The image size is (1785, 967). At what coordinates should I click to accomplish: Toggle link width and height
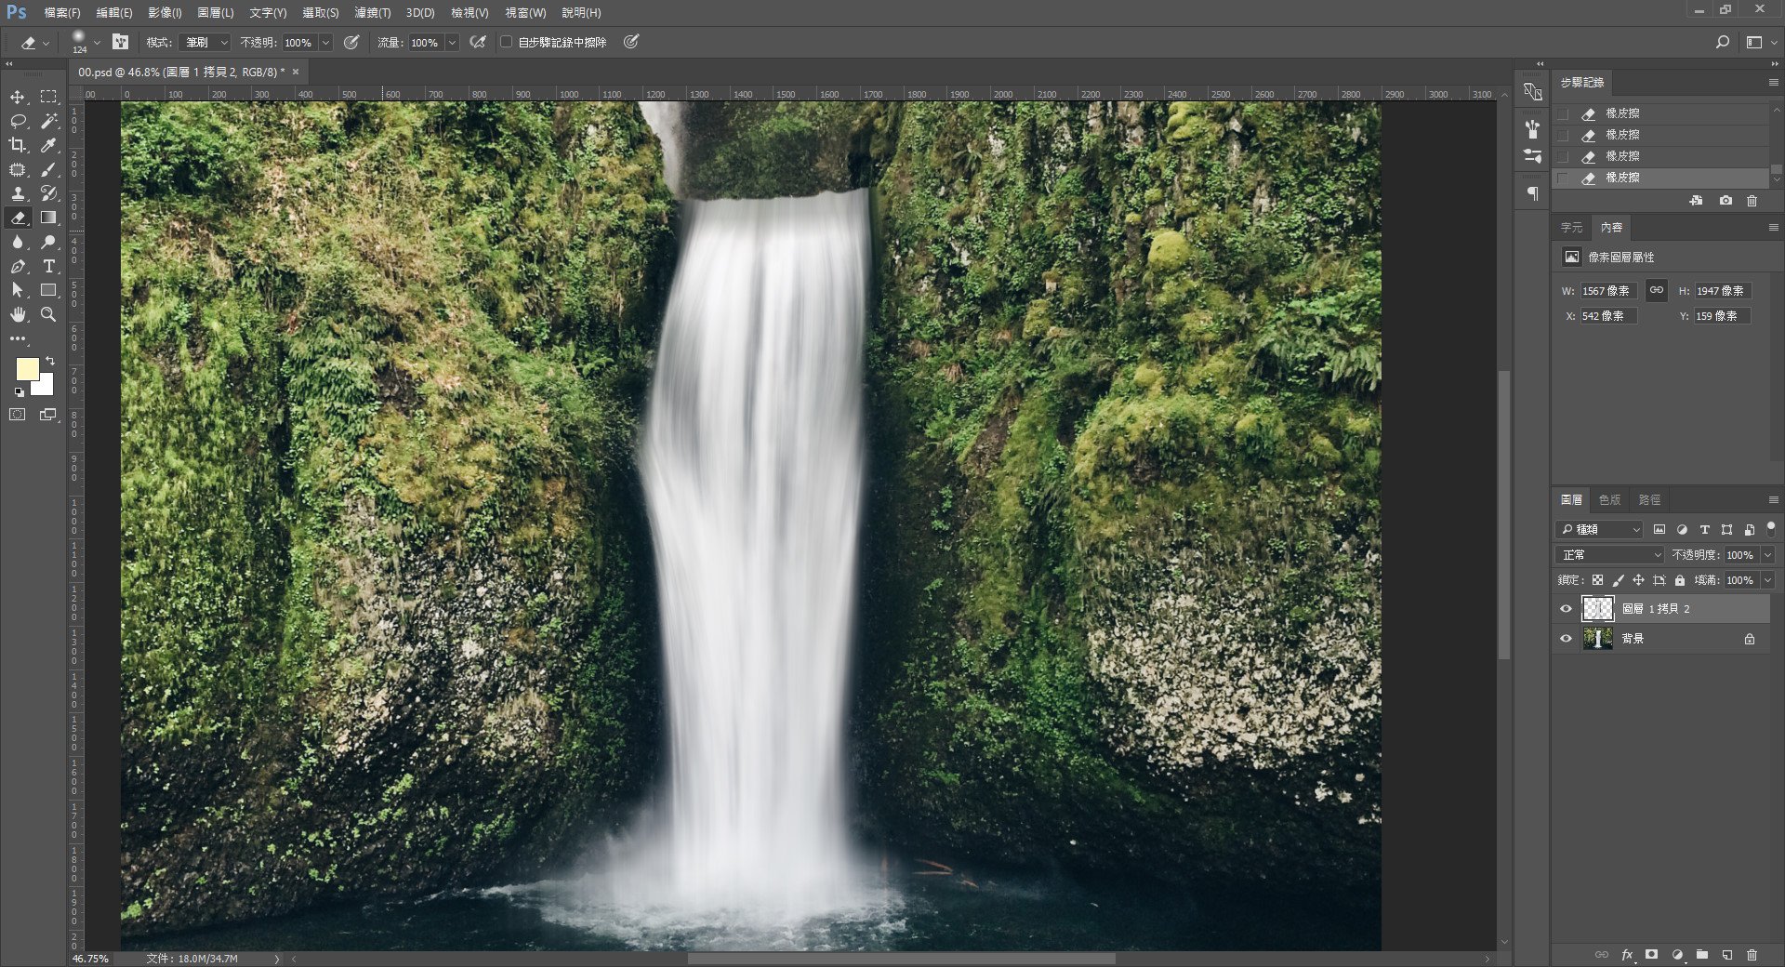point(1657,290)
